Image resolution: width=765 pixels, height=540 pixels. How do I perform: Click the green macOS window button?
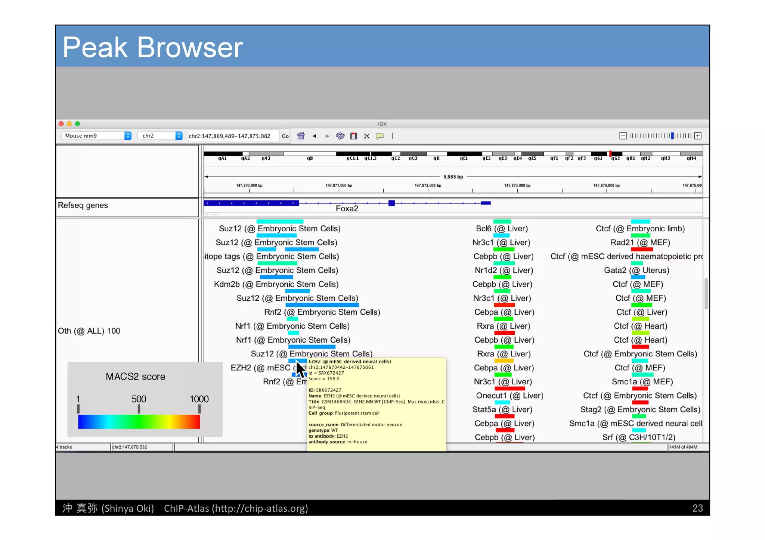pos(77,124)
